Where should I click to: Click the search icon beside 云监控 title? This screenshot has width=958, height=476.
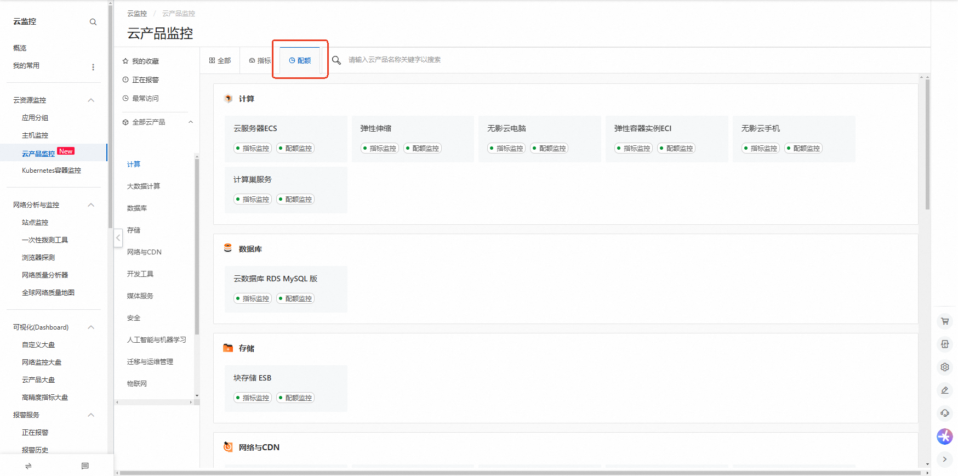pyautogui.click(x=93, y=22)
